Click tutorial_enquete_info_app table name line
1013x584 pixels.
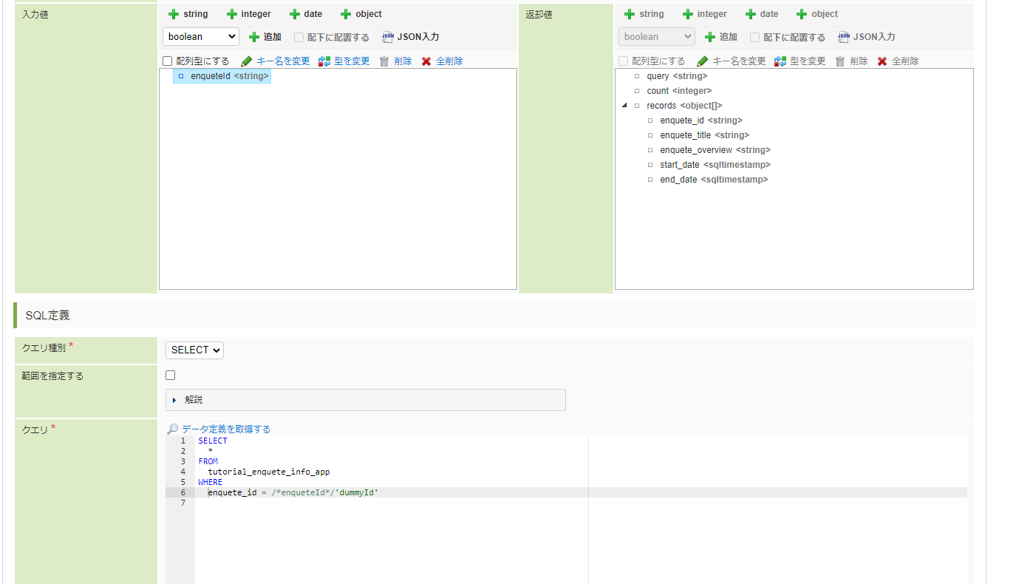(x=269, y=472)
